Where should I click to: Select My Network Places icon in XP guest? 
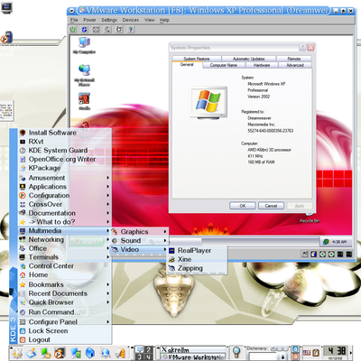(84, 75)
